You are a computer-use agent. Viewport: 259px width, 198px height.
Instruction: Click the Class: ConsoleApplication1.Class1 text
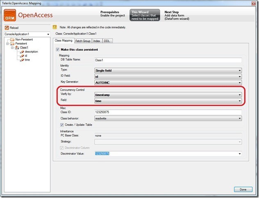[76, 34]
